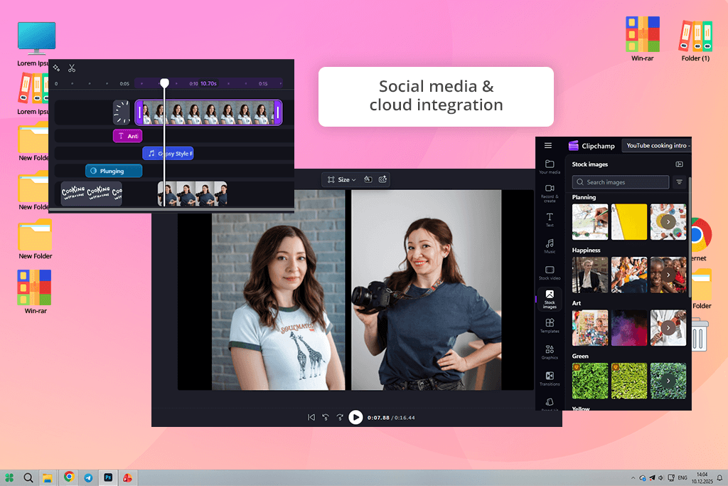Click the Stock images panel scrollbar
The image size is (728, 486).
coord(690,237)
